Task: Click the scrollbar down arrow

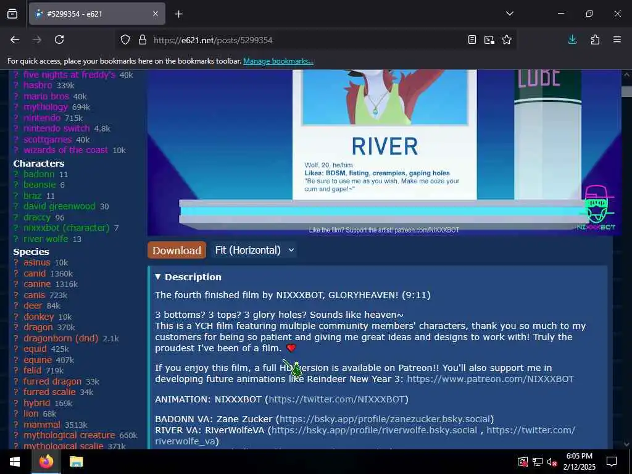Action: pyautogui.click(x=626, y=444)
